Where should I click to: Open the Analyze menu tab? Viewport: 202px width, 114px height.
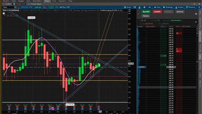pyautogui.click(x=21, y=1)
